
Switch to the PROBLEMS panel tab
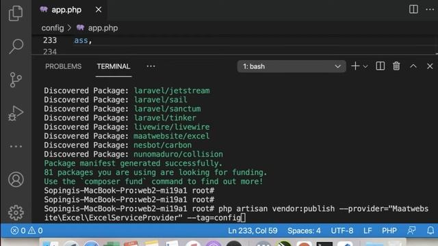tap(64, 66)
